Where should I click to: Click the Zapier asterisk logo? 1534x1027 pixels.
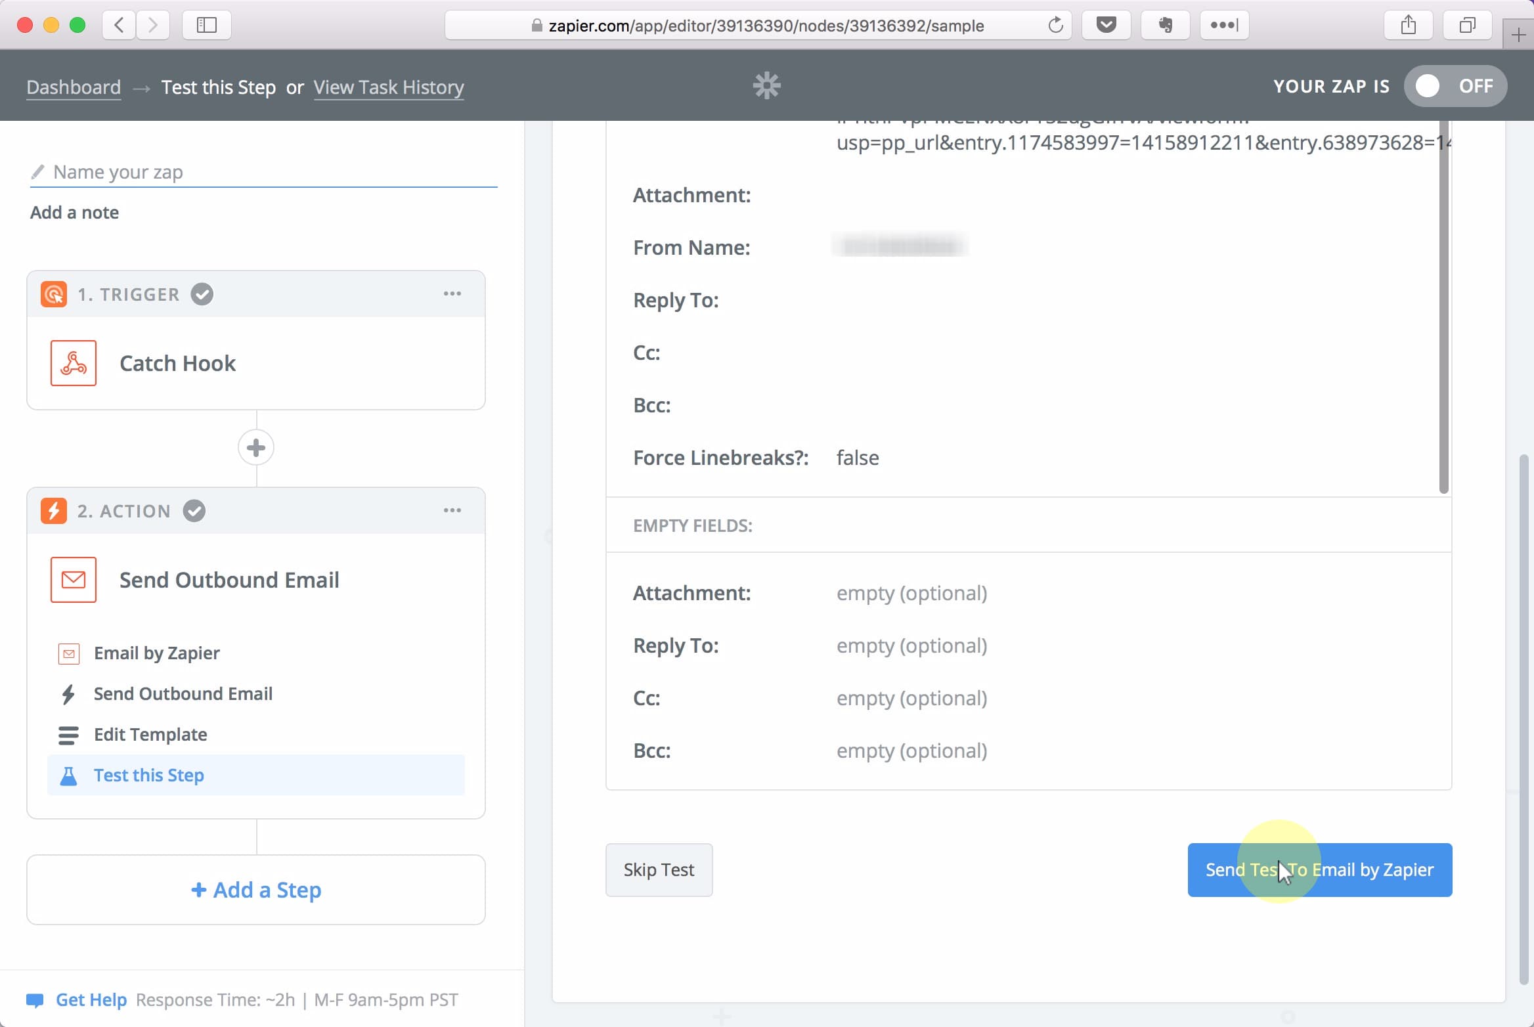coord(766,86)
